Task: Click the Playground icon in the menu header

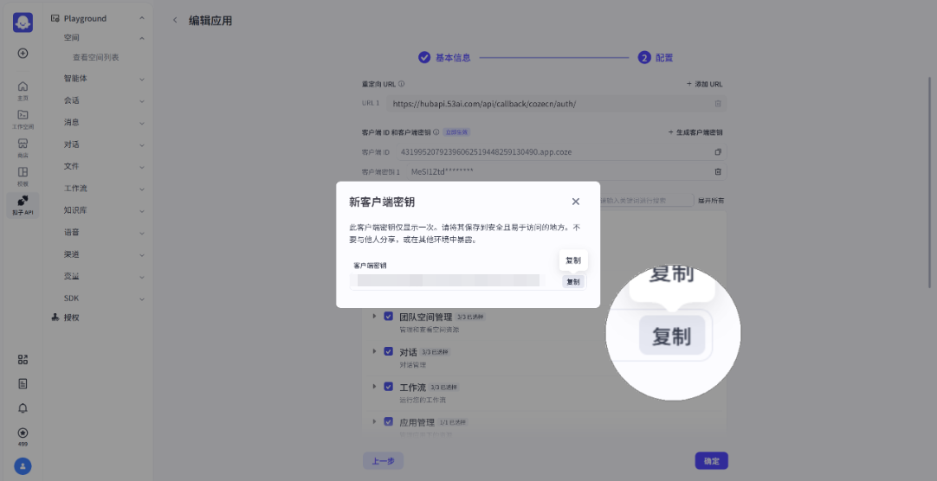Action: pos(55,18)
